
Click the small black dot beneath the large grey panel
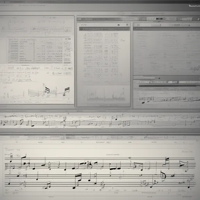tap(159, 79)
